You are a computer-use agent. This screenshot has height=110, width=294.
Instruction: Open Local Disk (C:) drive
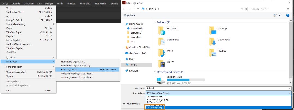(x=181, y=80)
